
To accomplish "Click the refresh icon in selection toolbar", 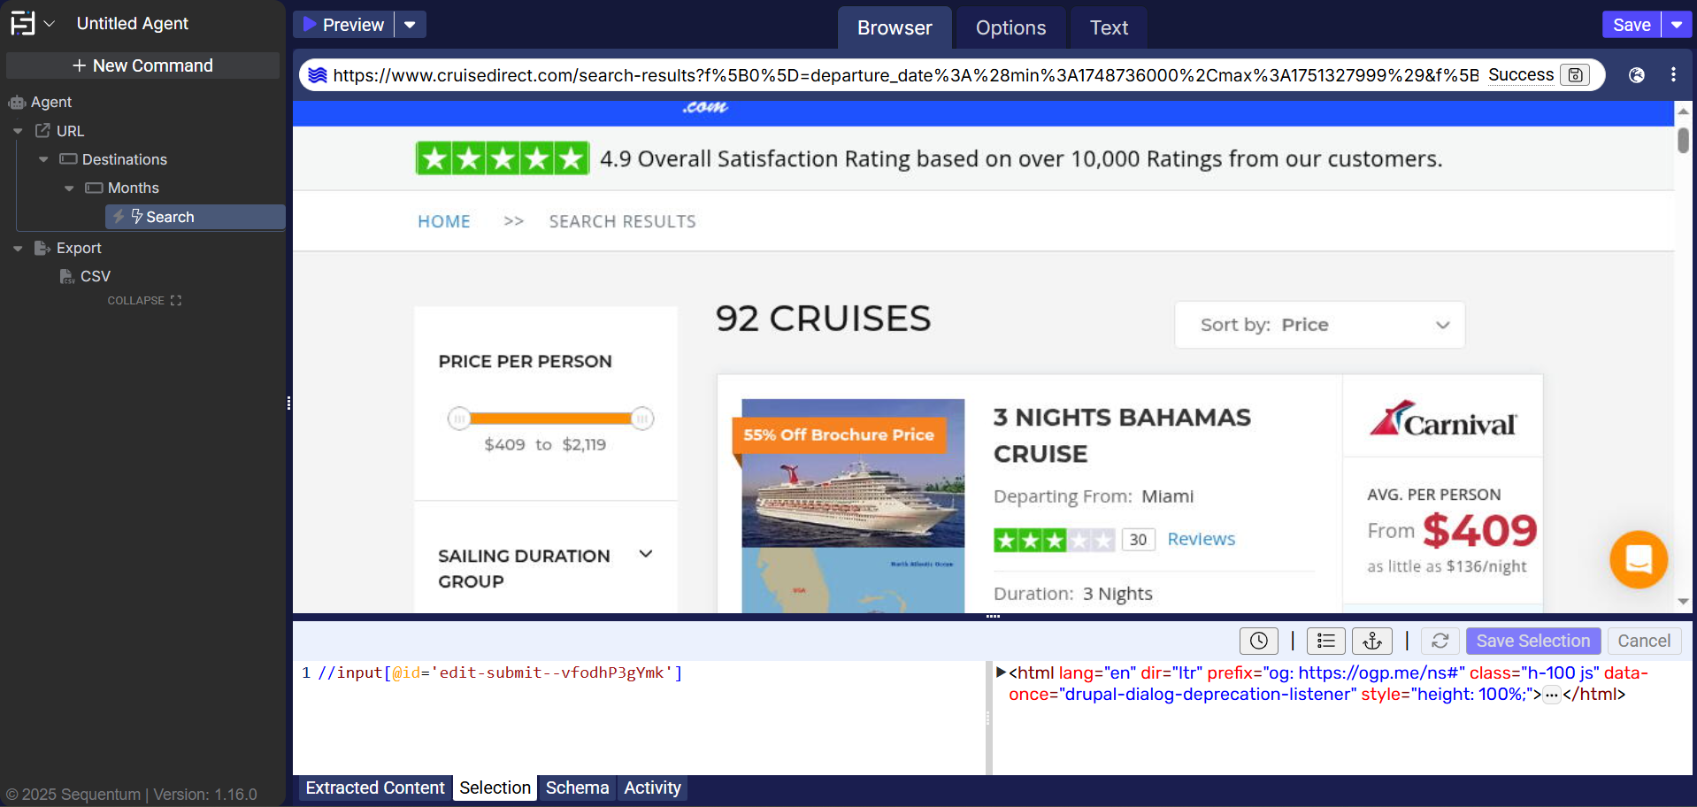I will pos(1440,641).
